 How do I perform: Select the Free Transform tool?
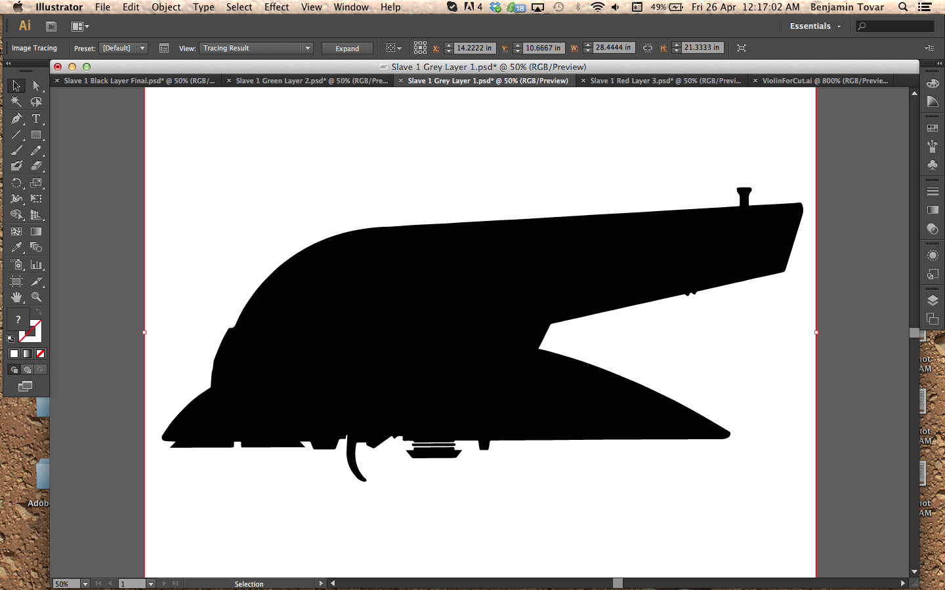tap(36, 199)
